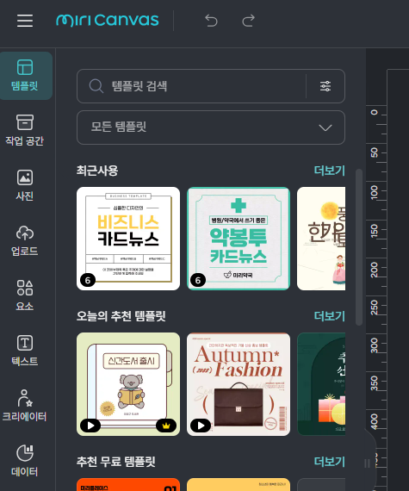Select the yellow free template thumbnail
The height and width of the screenshot is (491, 409).
point(239,485)
